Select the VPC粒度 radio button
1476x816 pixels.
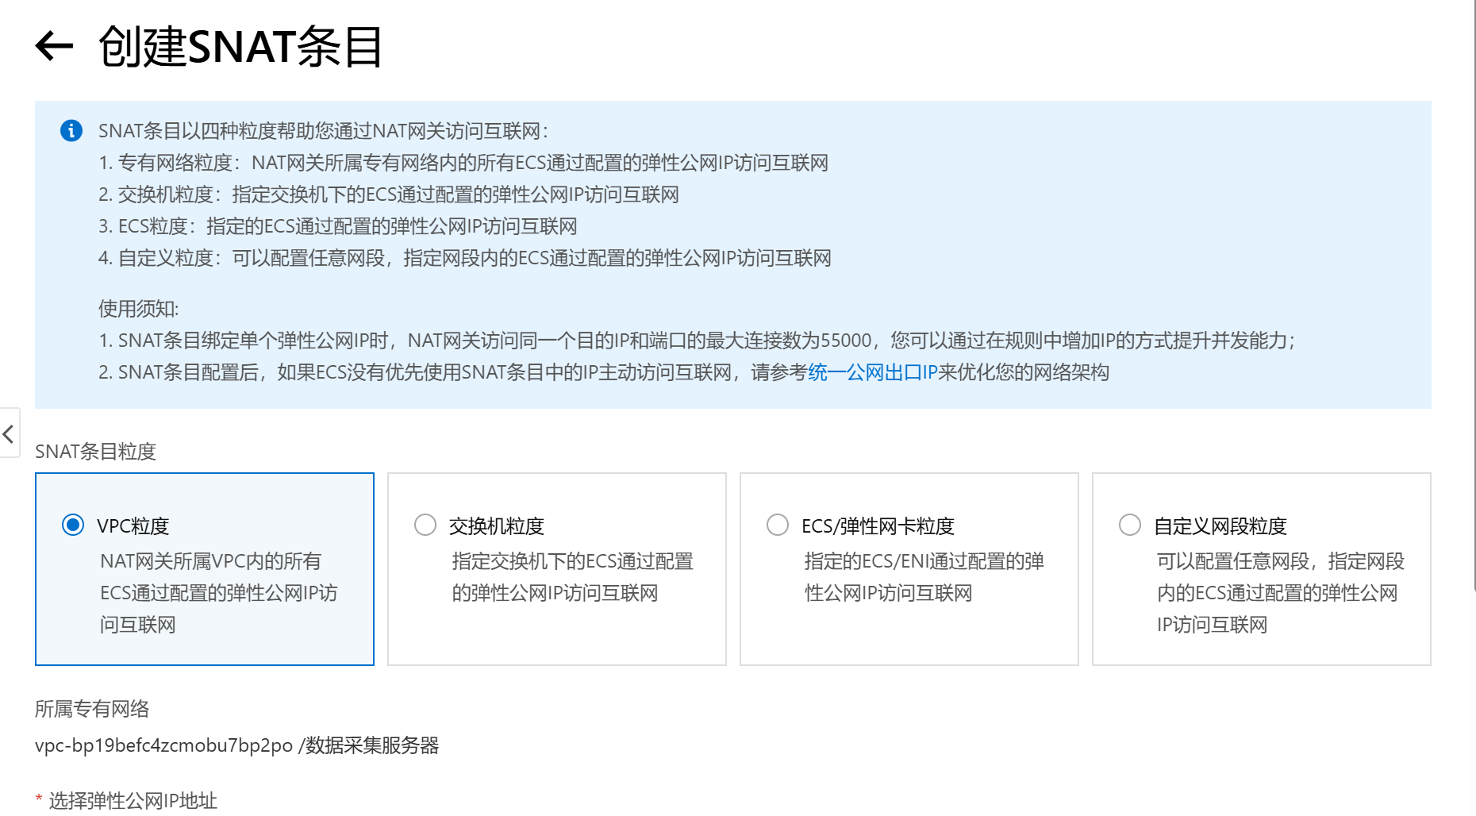click(72, 525)
